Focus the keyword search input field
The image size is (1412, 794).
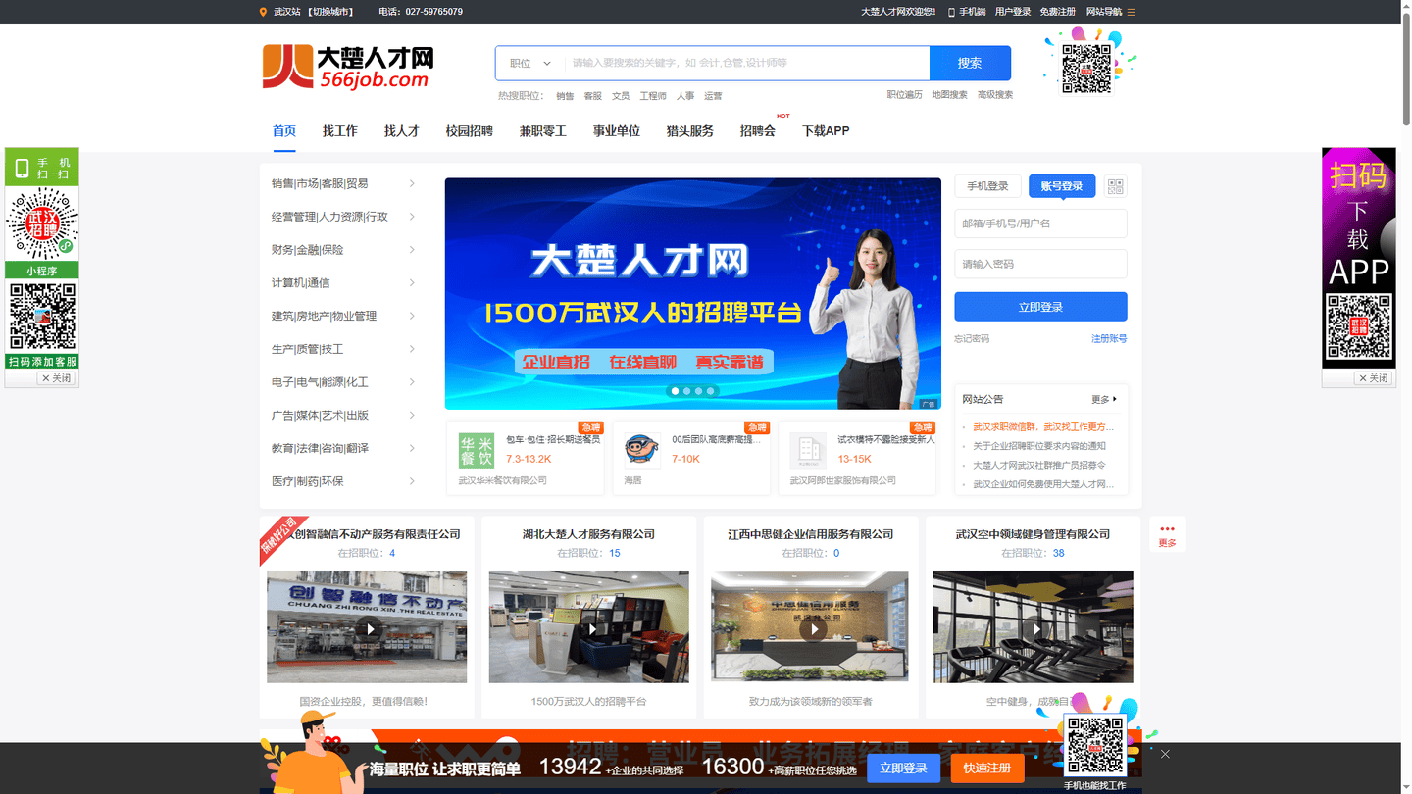(x=747, y=63)
